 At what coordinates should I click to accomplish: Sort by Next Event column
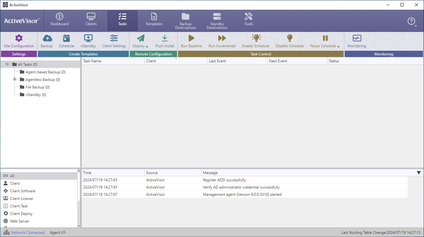[297, 61]
